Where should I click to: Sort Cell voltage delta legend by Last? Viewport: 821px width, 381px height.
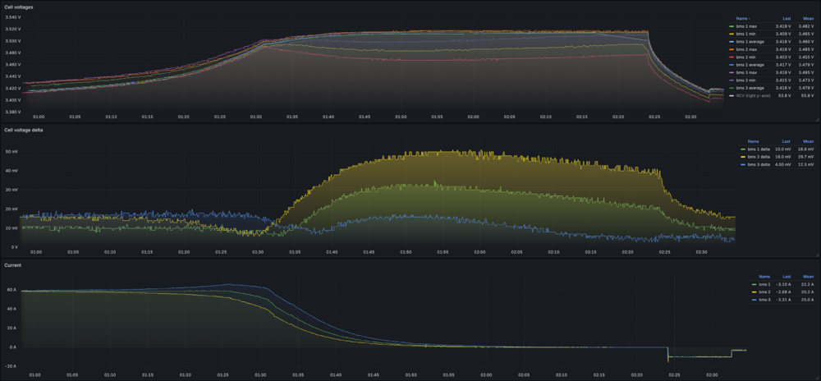(787, 141)
